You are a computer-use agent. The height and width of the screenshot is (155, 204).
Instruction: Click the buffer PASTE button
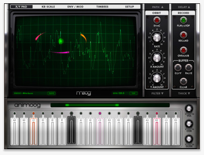(188, 67)
